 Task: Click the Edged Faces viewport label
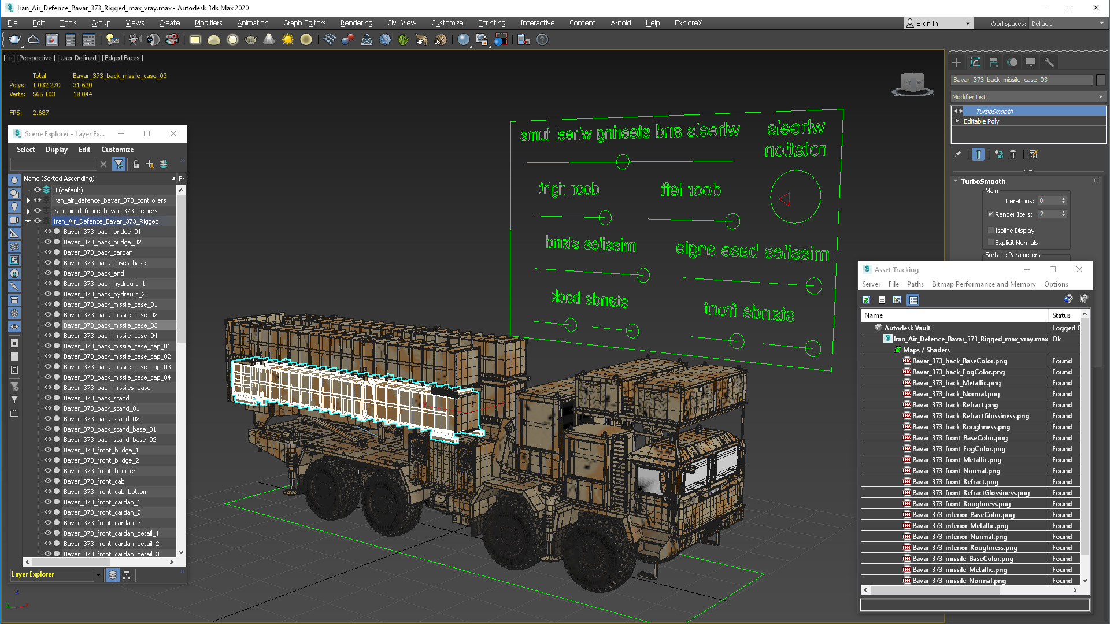pyautogui.click(x=123, y=58)
